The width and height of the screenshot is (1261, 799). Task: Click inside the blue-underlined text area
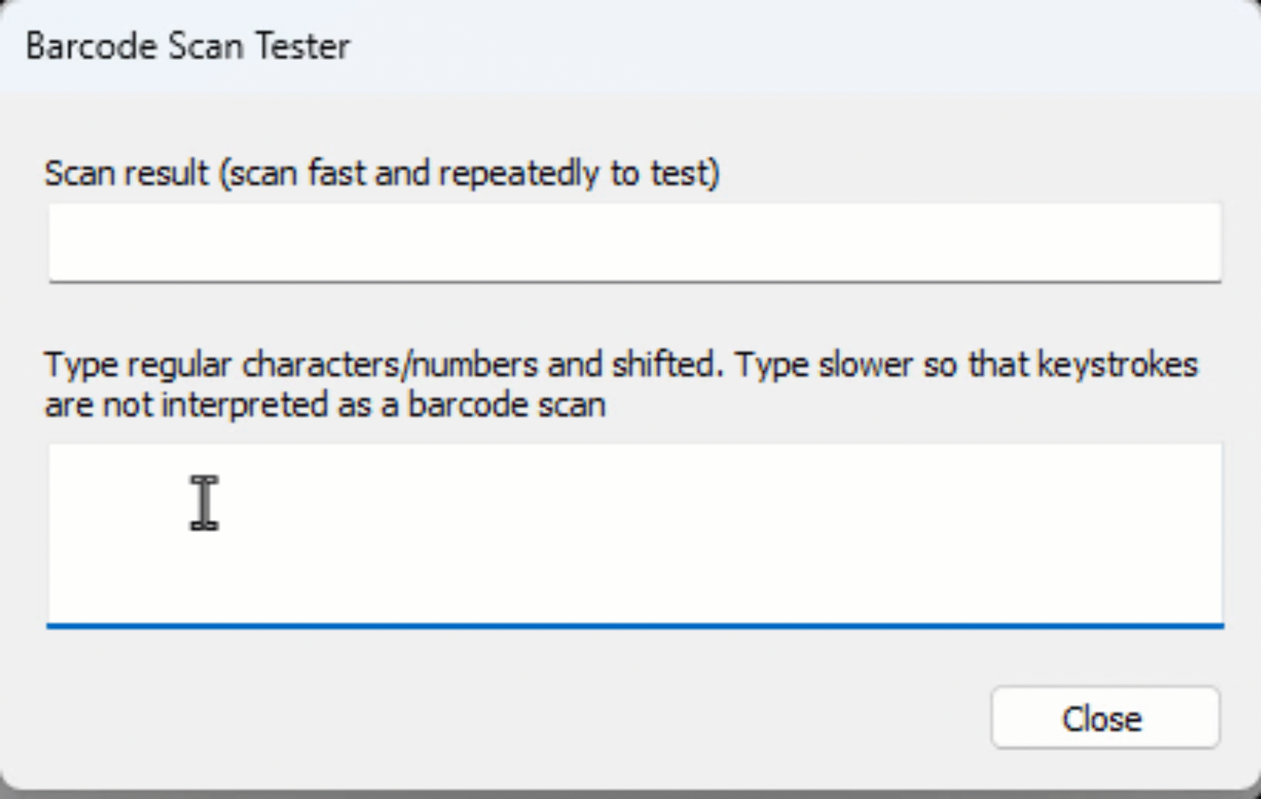point(635,534)
